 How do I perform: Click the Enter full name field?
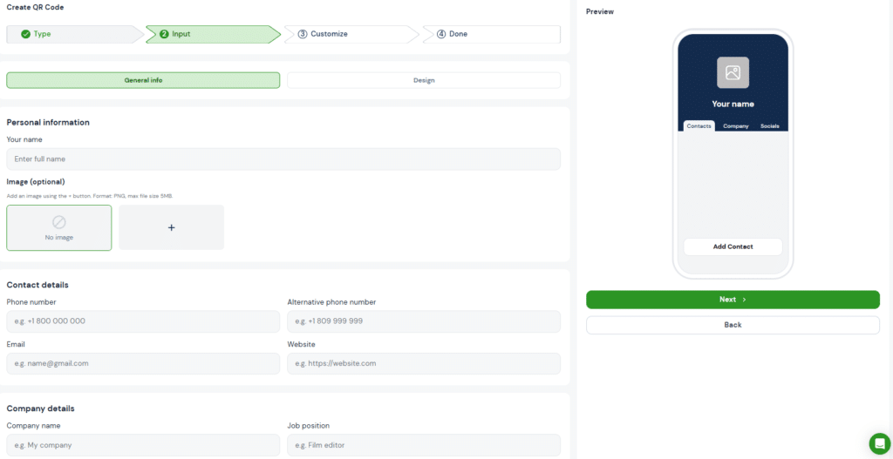click(283, 159)
